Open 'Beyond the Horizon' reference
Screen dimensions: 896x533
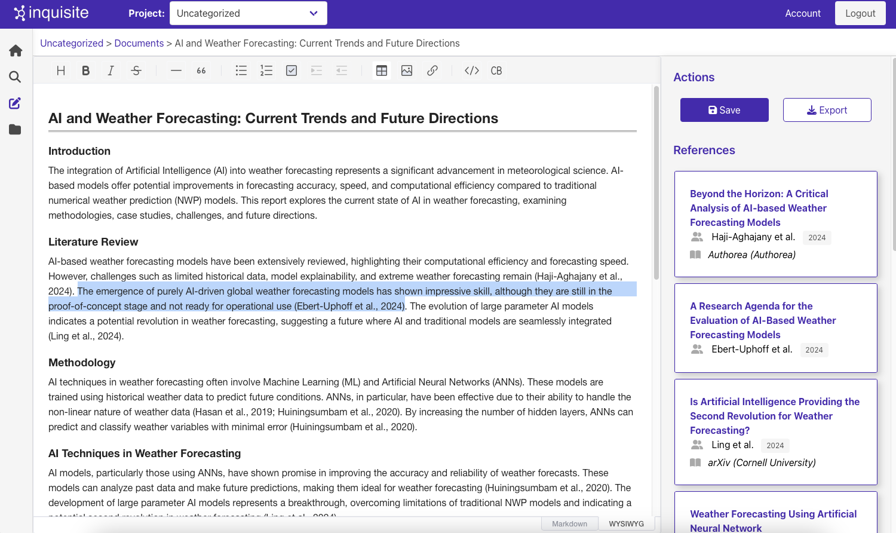759,208
